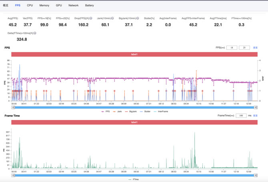The height and width of the screenshot is (182, 268).
Task: Hide the Jank series via legend
Action: pyautogui.click(x=117, y=112)
